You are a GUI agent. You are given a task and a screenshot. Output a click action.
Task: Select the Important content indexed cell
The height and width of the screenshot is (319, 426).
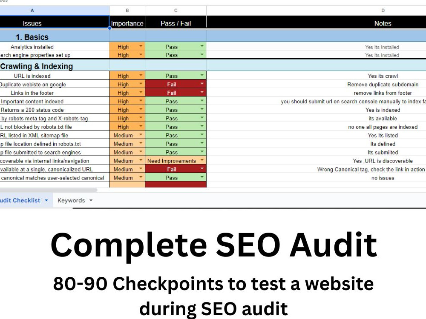pos(55,101)
